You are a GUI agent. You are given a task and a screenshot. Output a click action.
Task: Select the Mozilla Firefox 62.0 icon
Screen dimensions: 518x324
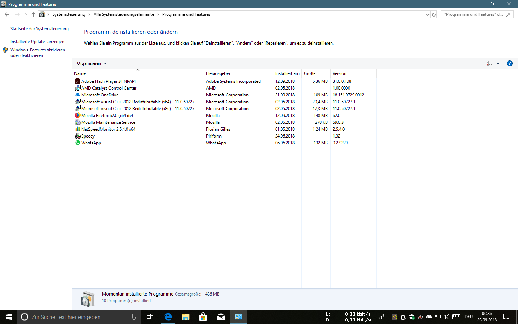(x=77, y=116)
